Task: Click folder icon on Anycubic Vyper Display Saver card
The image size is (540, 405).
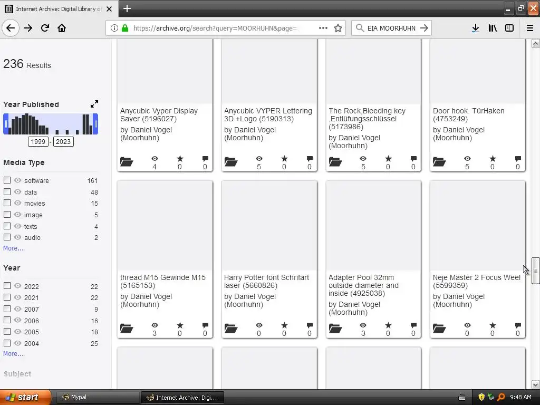Action: [127, 161]
